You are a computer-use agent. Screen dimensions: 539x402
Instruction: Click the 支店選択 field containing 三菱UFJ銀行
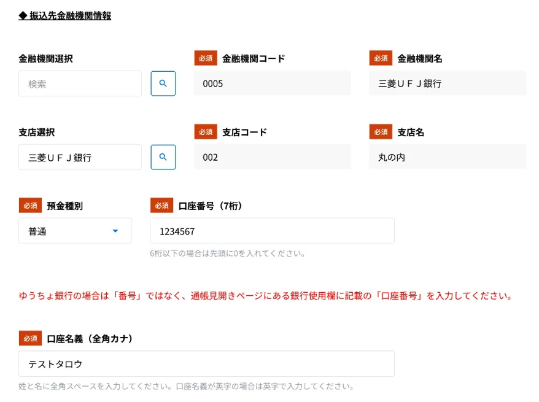[80, 157]
